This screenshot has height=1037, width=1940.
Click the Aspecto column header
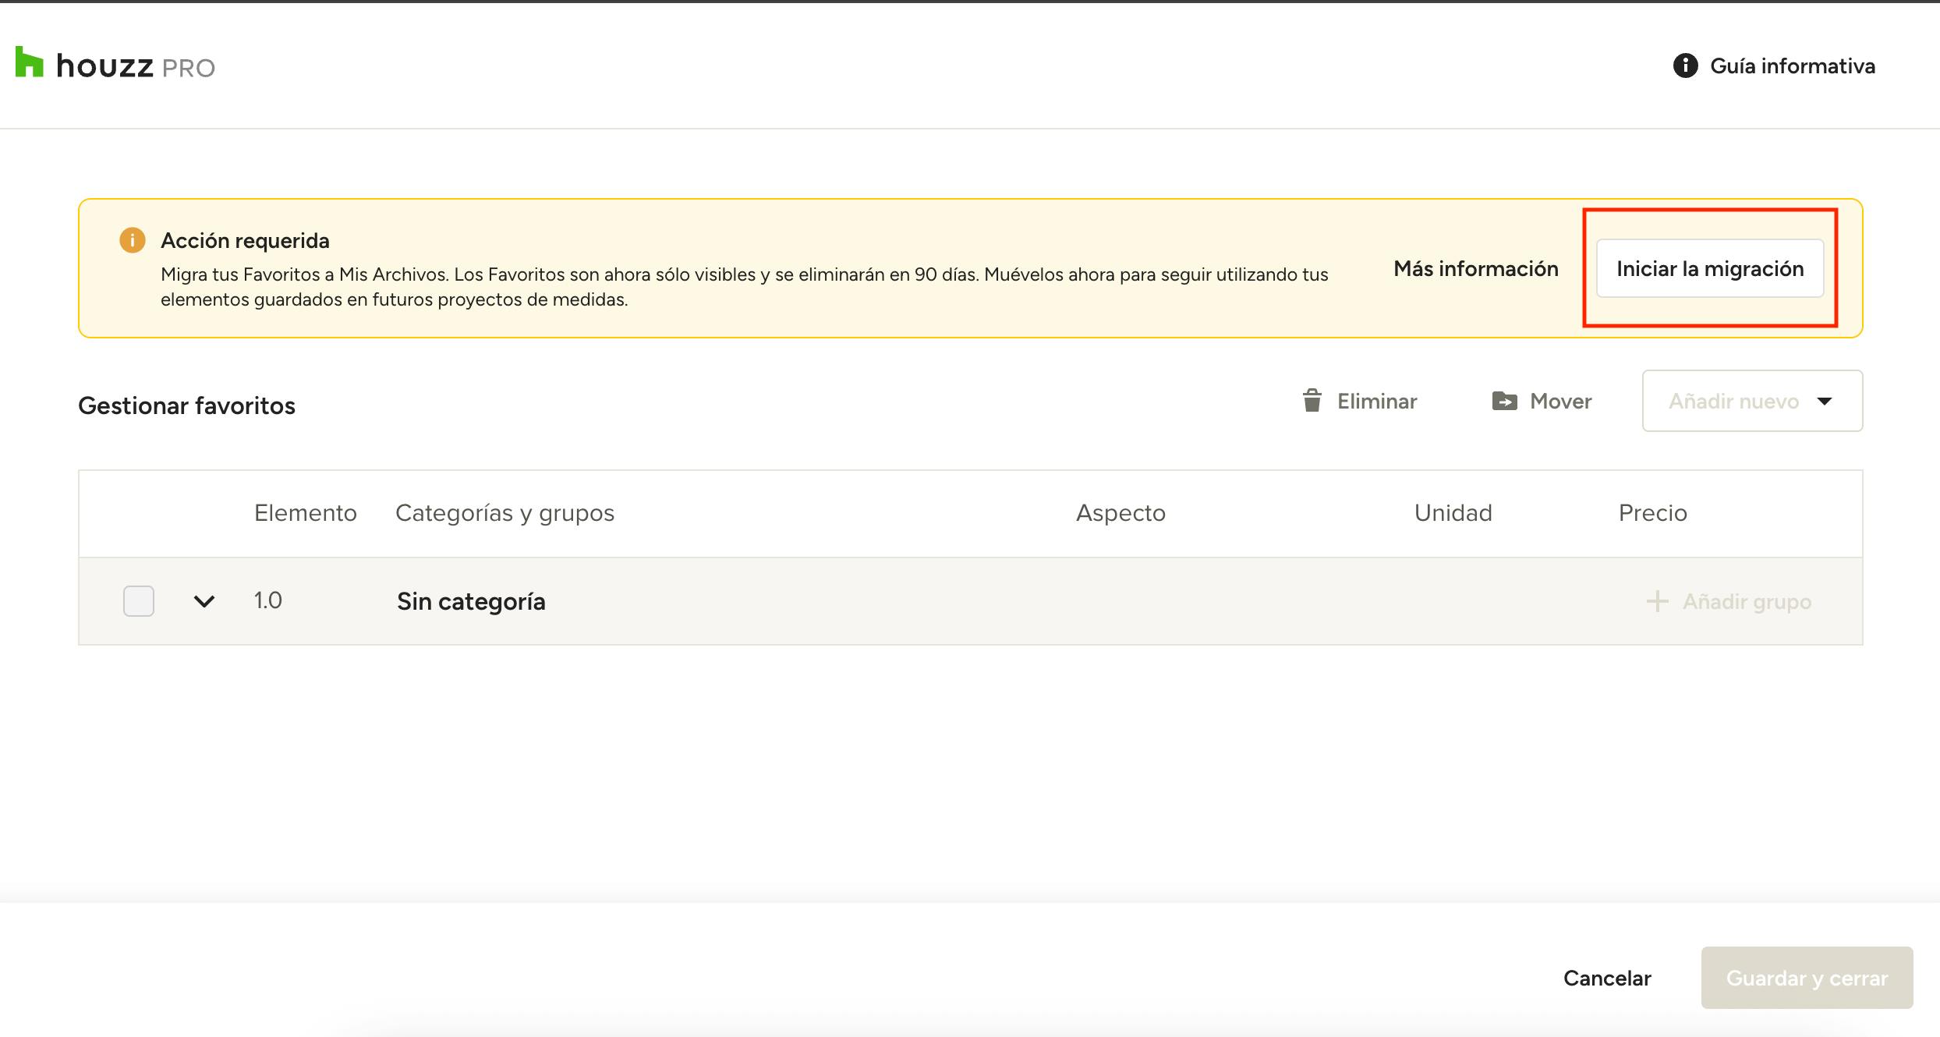coord(1120,513)
